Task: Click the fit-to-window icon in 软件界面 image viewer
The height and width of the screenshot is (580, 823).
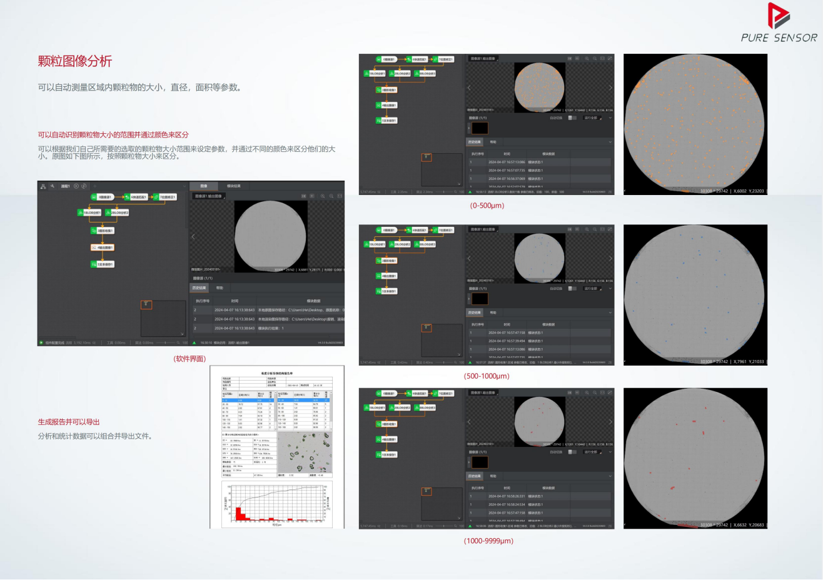Action: [340, 196]
